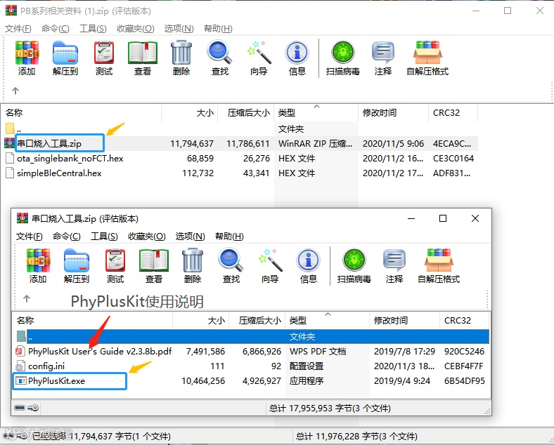The image size is (554, 445).
Task: Go up one level in back window
Action: click(15, 91)
